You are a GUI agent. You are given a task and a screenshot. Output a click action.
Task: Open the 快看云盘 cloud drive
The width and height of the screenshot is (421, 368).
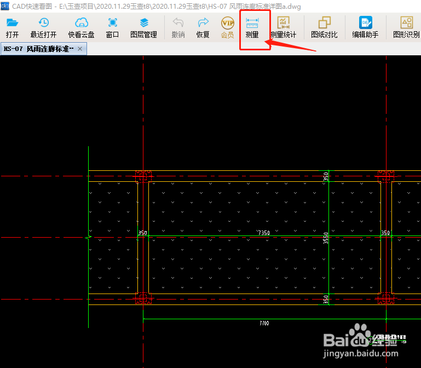click(x=82, y=28)
